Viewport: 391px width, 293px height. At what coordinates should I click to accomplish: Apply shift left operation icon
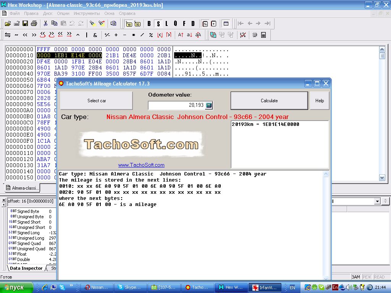pyautogui.click(x=25, y=35)
